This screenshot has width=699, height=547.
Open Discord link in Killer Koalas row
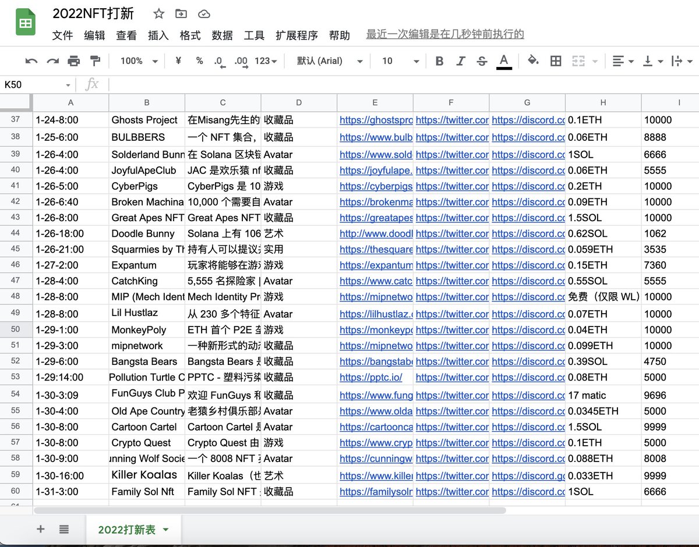pyautogui.click(x=528, y=475)
